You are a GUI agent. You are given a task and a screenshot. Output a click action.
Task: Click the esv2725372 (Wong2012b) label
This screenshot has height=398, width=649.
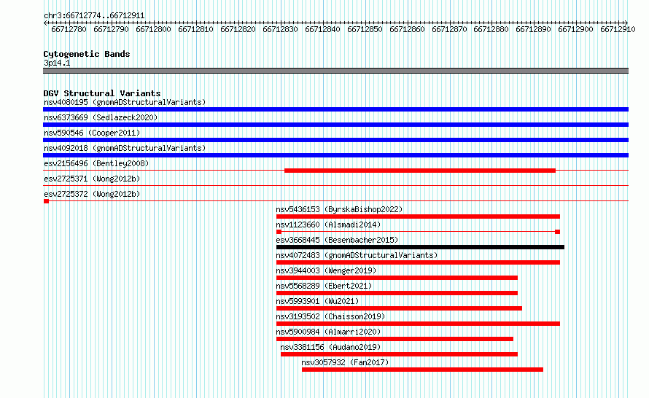pos(92,194)
